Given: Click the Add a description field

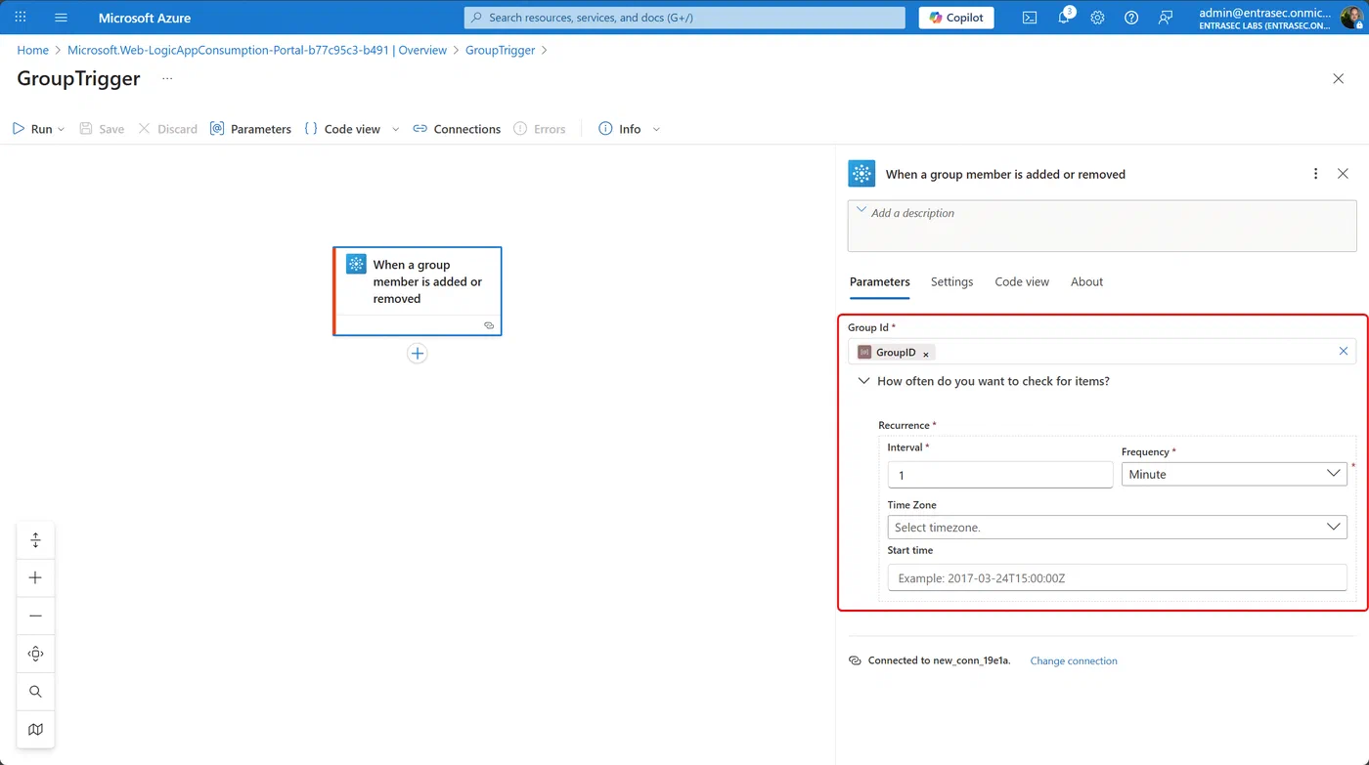Looking at the screenshot, I should (1102, 226).
